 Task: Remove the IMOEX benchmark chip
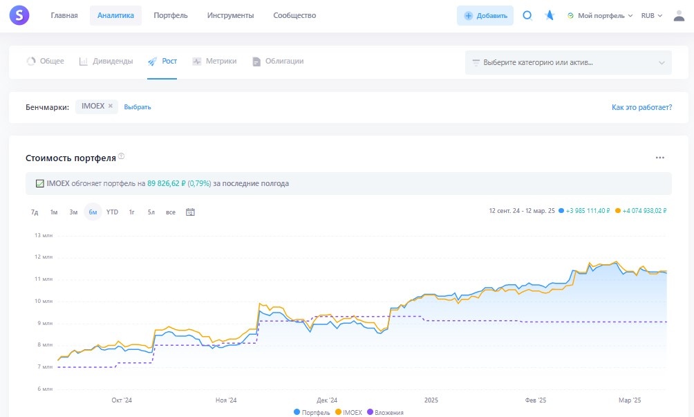coord(110,106)
